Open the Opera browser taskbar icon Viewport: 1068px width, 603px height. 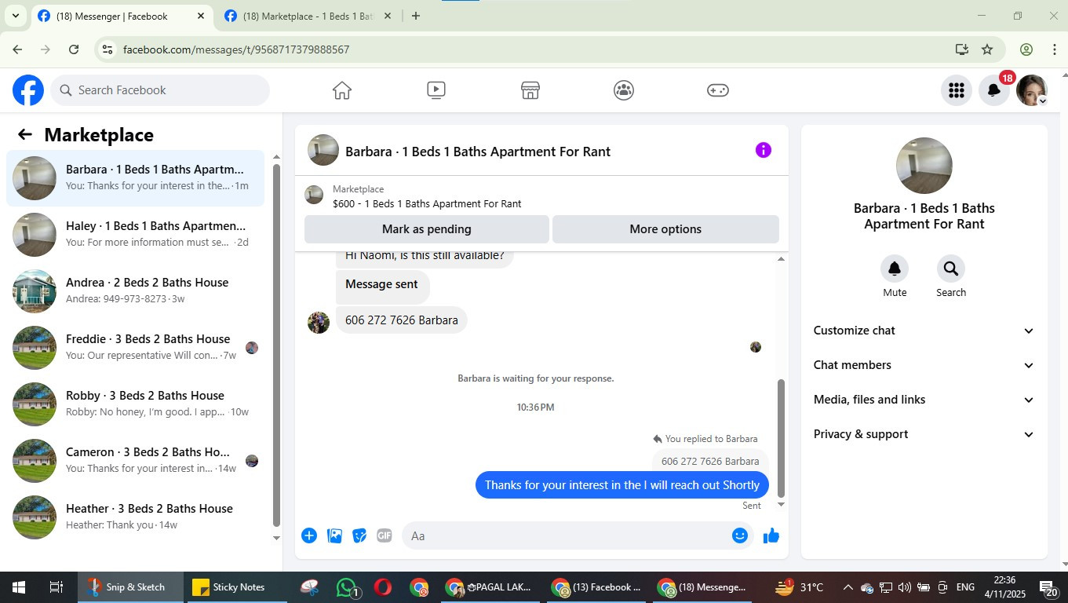(383, 587)
